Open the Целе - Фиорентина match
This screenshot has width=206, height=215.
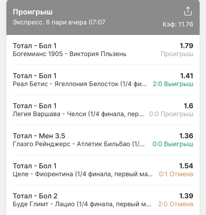click(x=103, y=170)
